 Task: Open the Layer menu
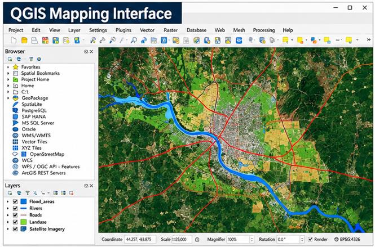pyautogui.click(x=74, y=30)
